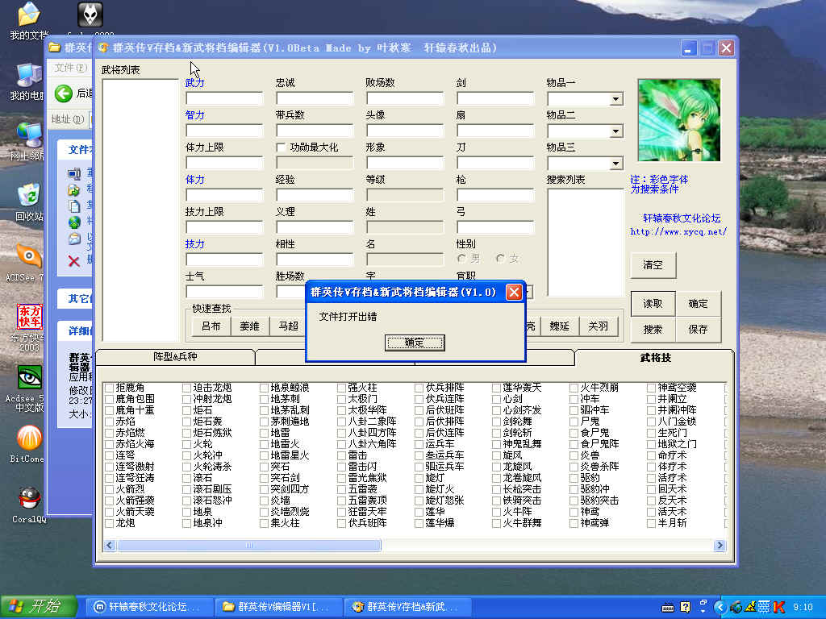826x619 pixels.
Task: Click the green back arrow in Explorer
Action: point(64,93)
